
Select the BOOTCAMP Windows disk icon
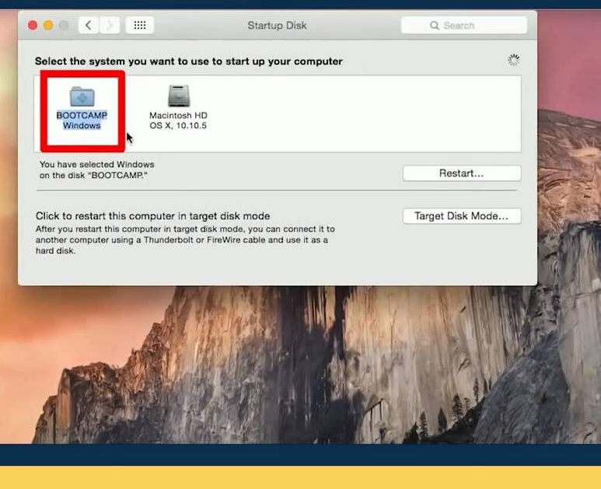[82, 96]
